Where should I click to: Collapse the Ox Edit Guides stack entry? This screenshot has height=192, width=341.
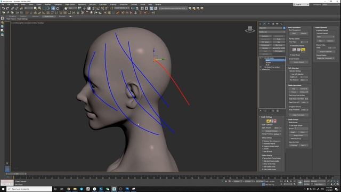pos(263,58)
